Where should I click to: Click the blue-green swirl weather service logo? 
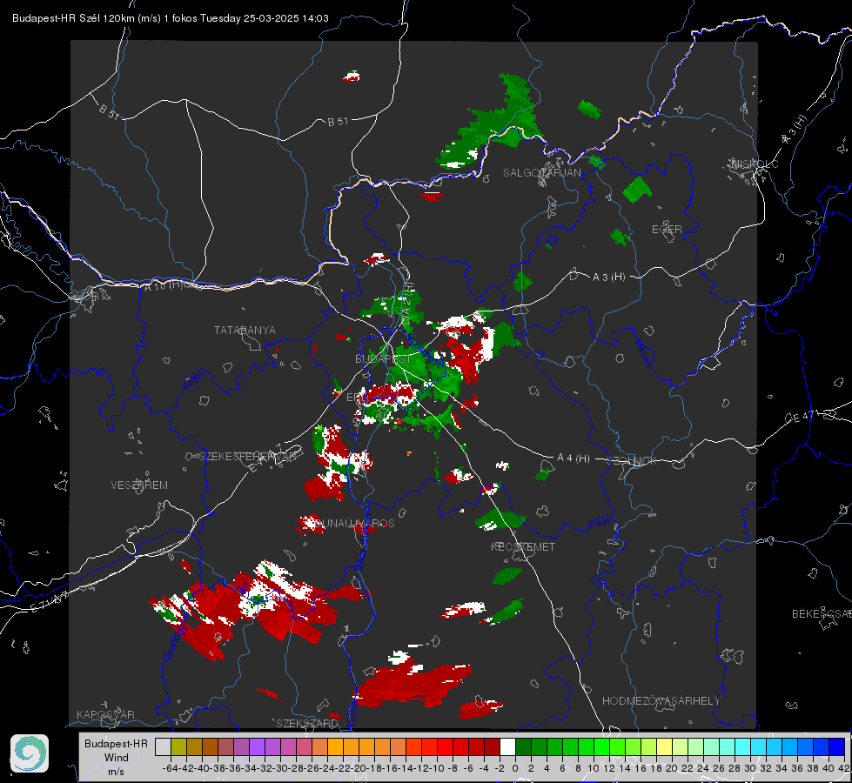coord(30,753)
